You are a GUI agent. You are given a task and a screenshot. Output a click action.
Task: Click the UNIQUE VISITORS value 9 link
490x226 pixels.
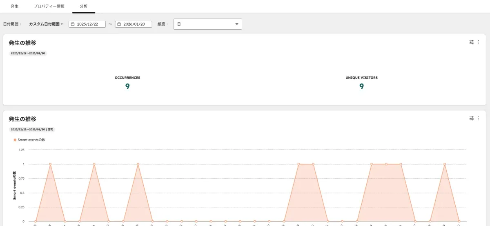point(361,86)
